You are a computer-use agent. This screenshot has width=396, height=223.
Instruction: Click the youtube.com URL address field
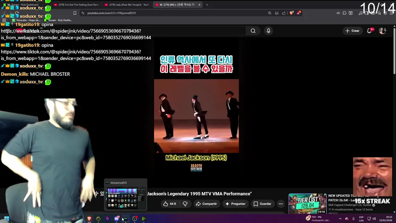coord(173,13)
